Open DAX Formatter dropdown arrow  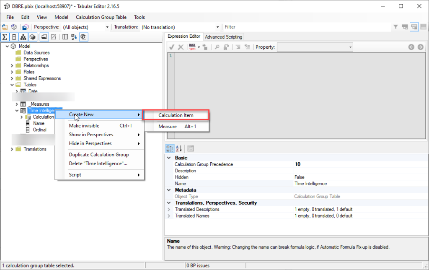(x=199, y=47)
